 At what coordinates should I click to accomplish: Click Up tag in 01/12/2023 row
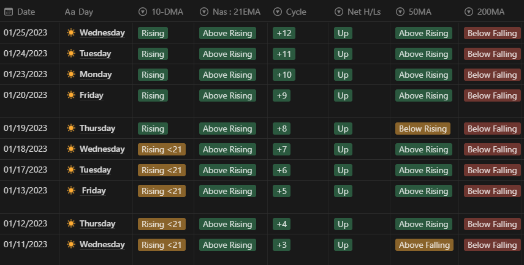pyautogui.click(x=343, y=224)
